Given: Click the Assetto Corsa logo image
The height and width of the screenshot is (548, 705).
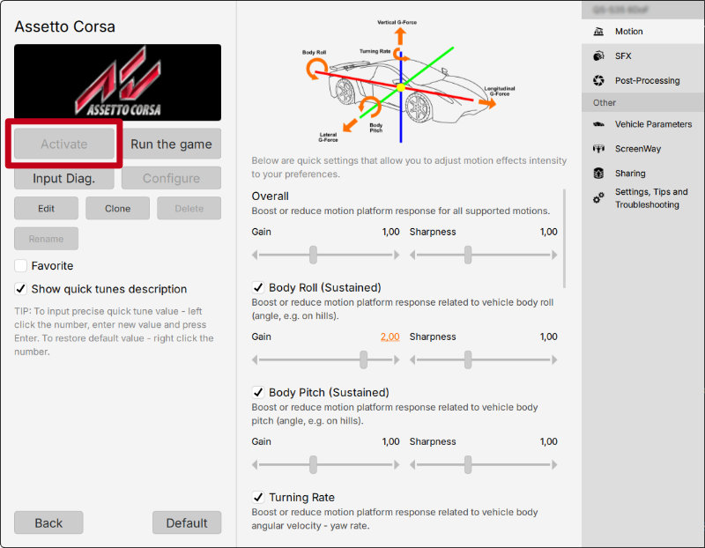Looking at the screenshot, I should coord(117,80).
